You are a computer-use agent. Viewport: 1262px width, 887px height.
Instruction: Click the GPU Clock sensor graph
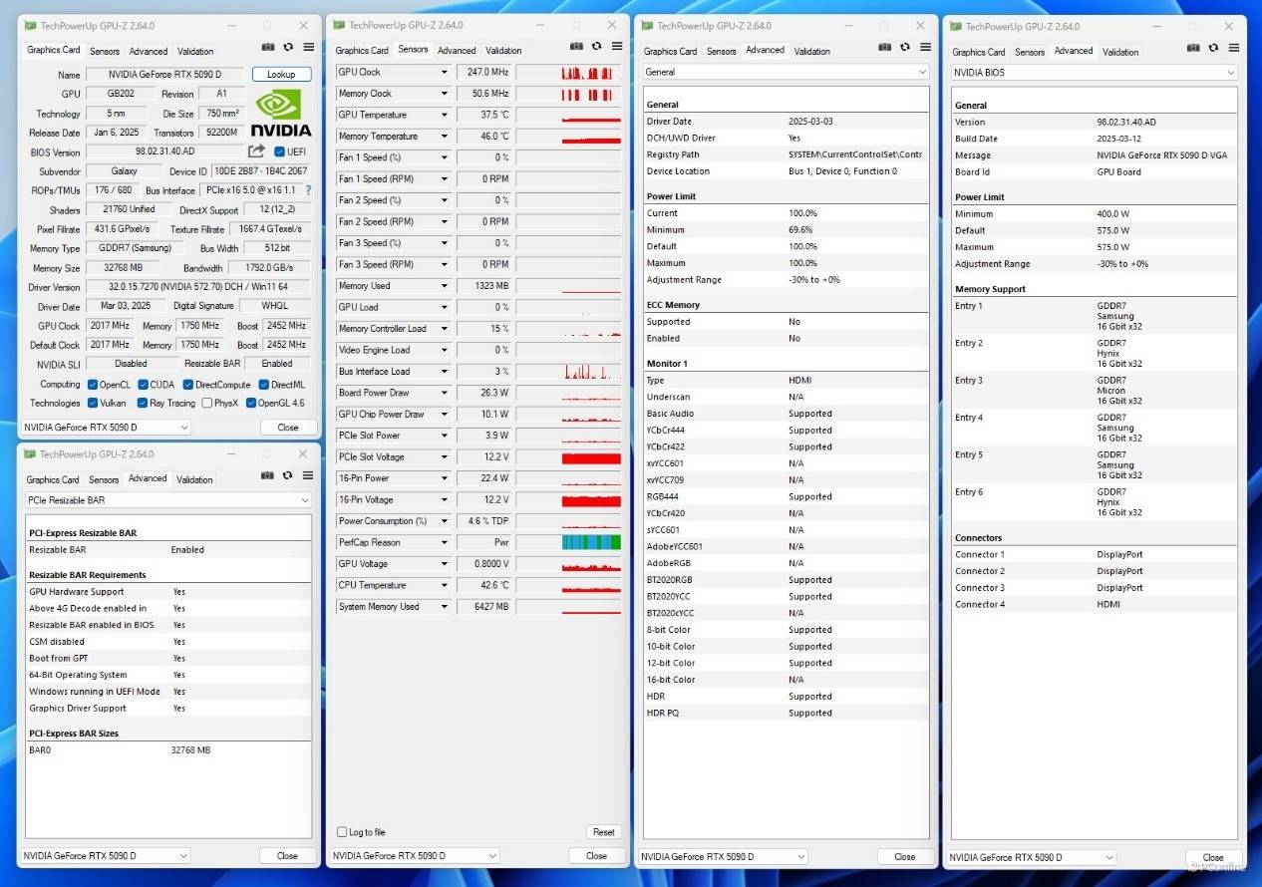click(568, 73)
